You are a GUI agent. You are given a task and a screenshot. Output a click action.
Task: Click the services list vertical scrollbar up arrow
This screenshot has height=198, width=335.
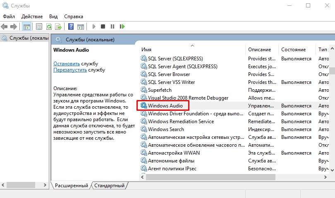pyautogui.click(x=332, y=48)
